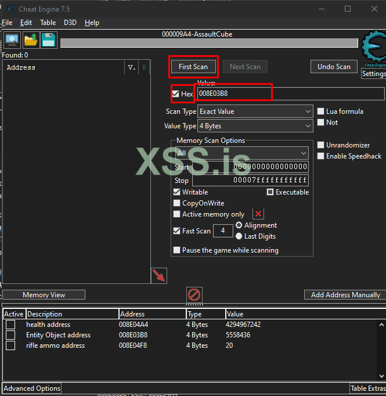The height and width of the screenshot is (396, 386).
Task: Click the Description column header
Action: [x=73, y=314]
